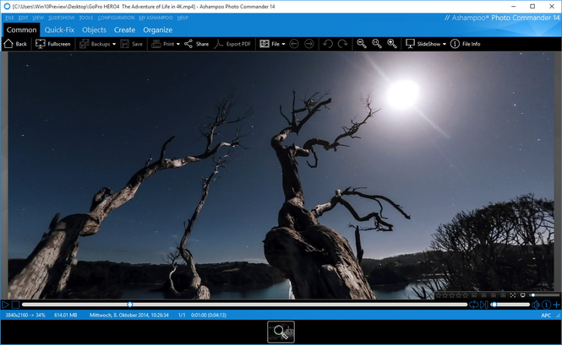Viewport: 562px width, 345px height.
Task: Stop video playback
Action: tap(15, 305)
